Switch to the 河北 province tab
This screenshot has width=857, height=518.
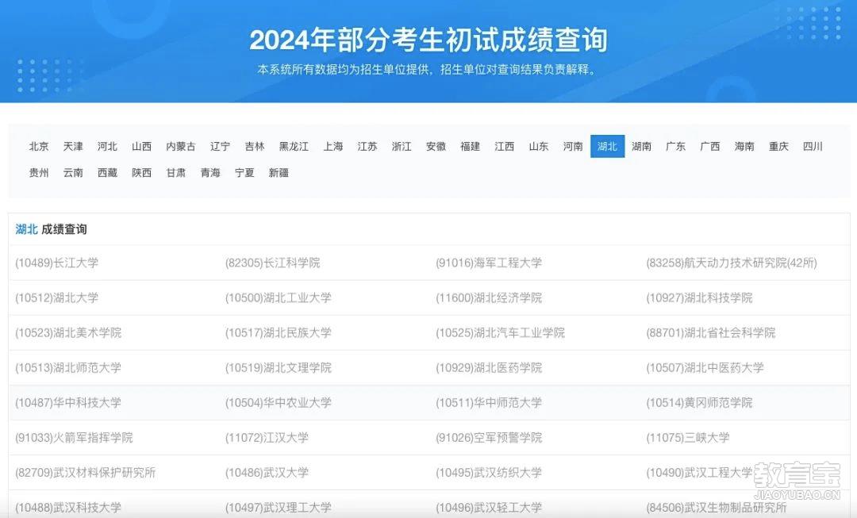[108, 147]
